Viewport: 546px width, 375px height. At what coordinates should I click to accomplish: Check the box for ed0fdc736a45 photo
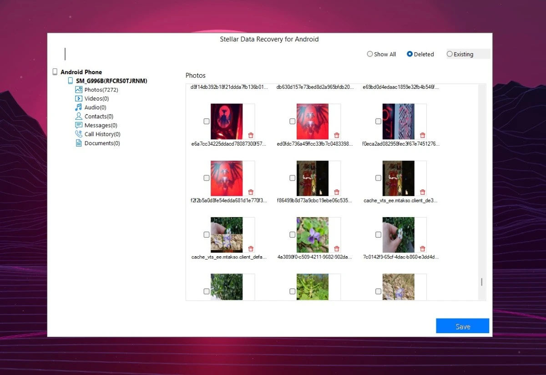(x=292, y=122)
